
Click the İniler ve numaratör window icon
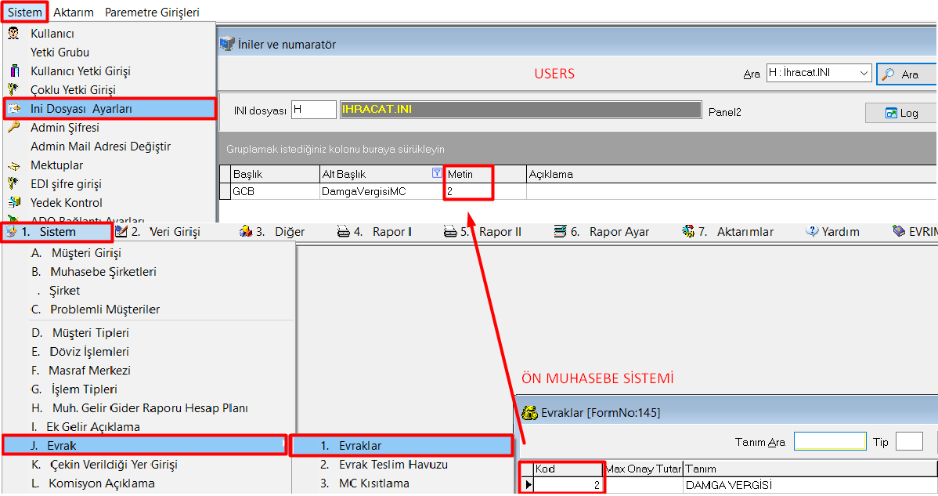(227, 44)
